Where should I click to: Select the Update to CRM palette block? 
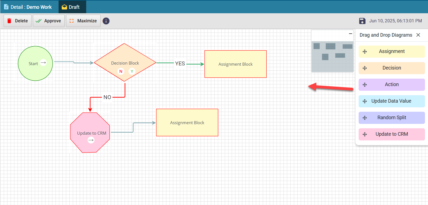coord(392,134)
